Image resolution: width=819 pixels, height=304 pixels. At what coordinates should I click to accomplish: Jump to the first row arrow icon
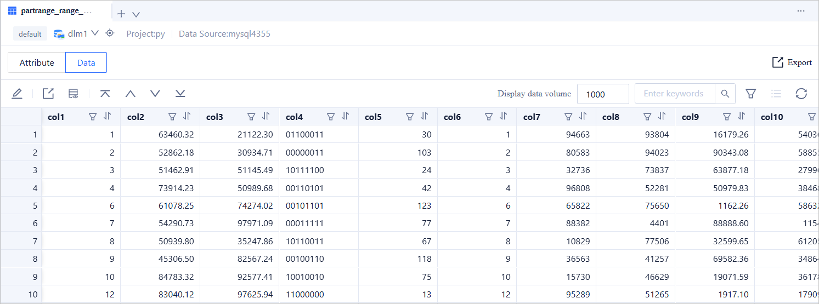coord(105,94)
